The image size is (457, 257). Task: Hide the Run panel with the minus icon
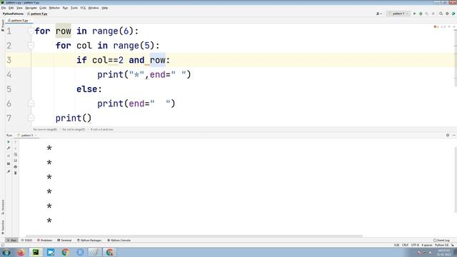coord(454,135)
